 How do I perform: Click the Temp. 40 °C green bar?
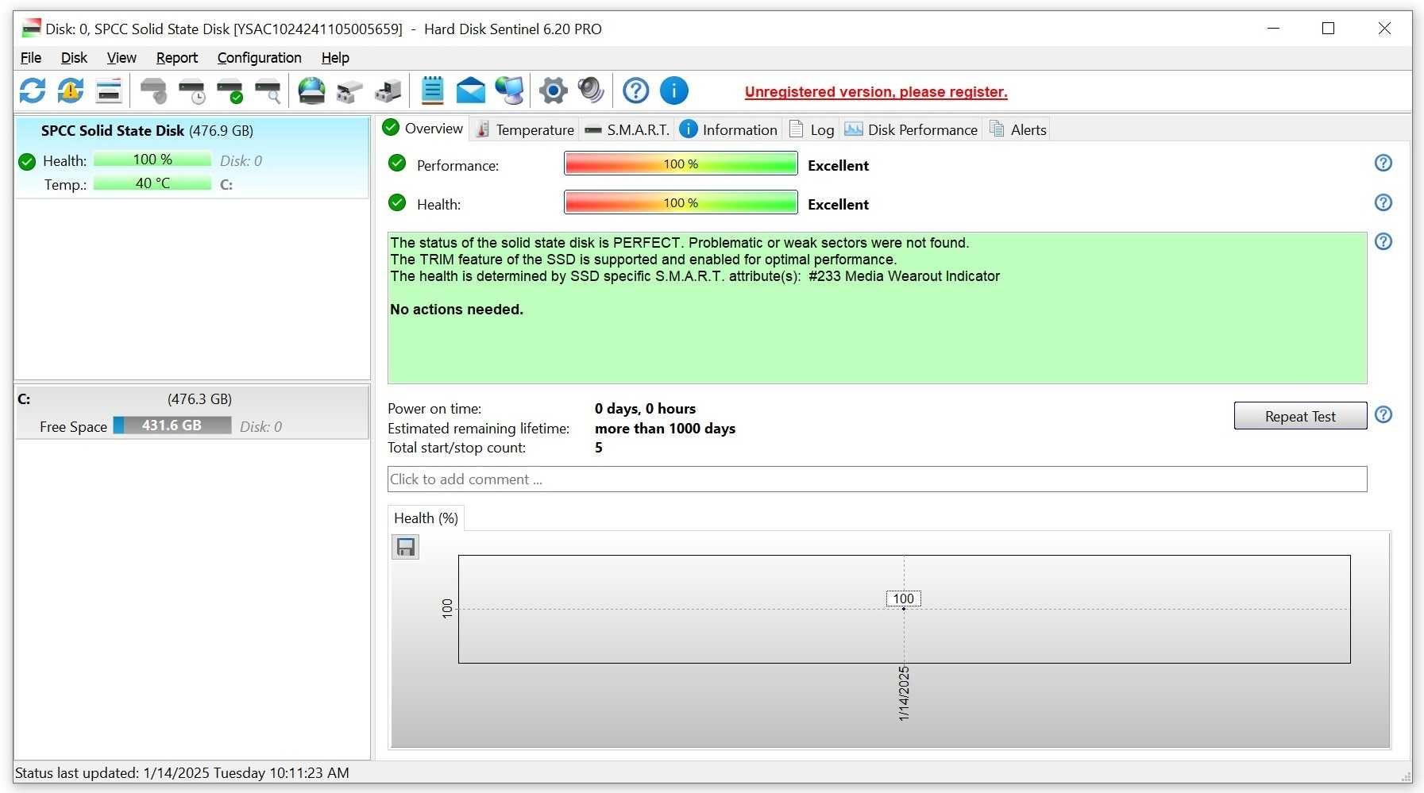click(152, 183)
